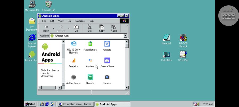Screen dimensions: 239x107
Task: Click file list scrollbar down arrow
Action: pyautogui.click(x=127, y=87)
